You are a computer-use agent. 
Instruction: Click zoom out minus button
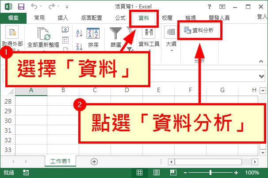(x=185, y=173)
